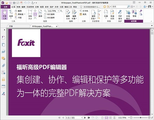Click the Redo arrow in quick toolbar
Image resolution: width=154 pixels, height=120 pixels.
(x=29, y=3)
